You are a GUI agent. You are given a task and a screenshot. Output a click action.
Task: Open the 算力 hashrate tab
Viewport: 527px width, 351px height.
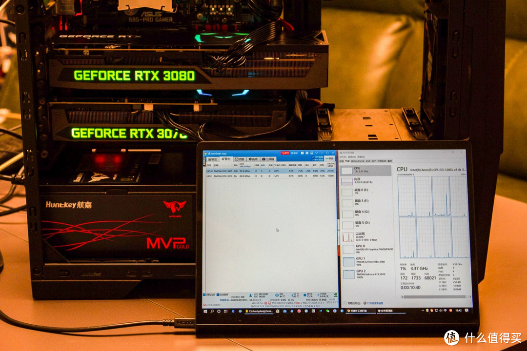tap(226, 159)
